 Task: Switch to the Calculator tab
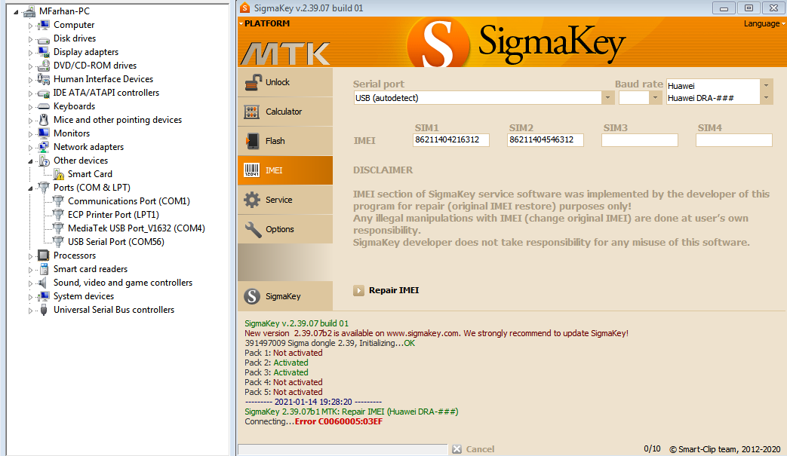coord(285,112)
